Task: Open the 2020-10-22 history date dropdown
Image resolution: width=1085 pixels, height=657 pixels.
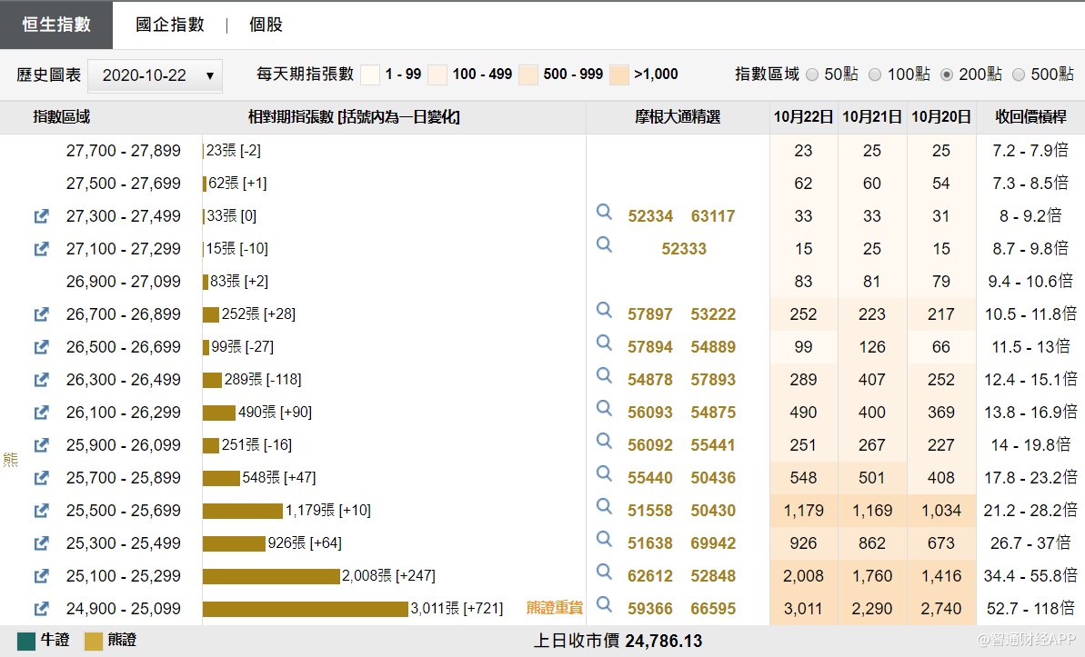Action: (155, 75)
